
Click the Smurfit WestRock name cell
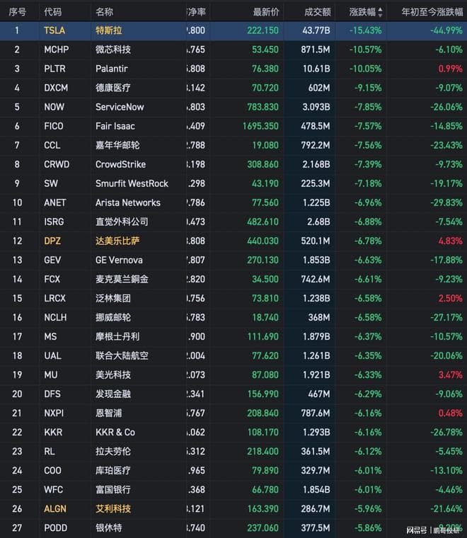click(132, 183)
